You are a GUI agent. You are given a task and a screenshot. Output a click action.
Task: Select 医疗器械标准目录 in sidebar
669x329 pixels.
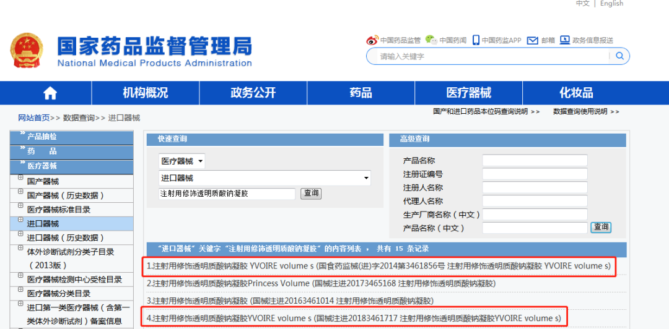[x=59, y=210]
